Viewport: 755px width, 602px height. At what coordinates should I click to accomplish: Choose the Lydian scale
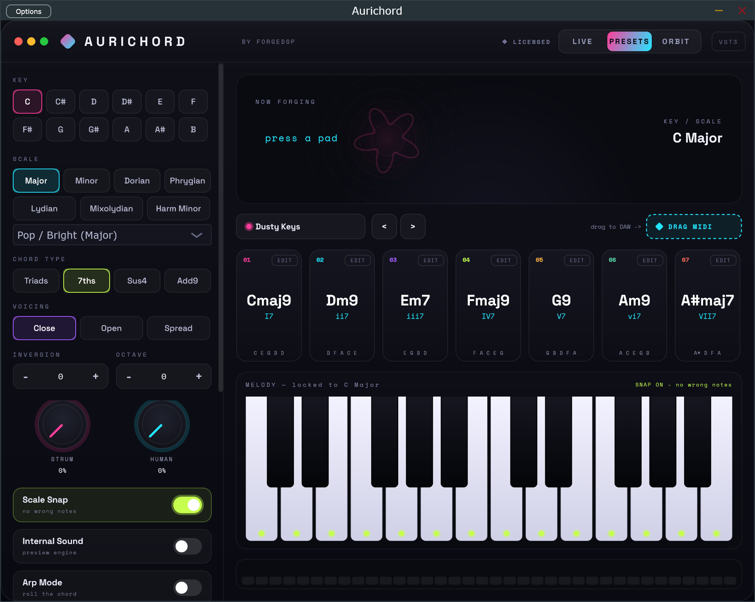point(44,208)
